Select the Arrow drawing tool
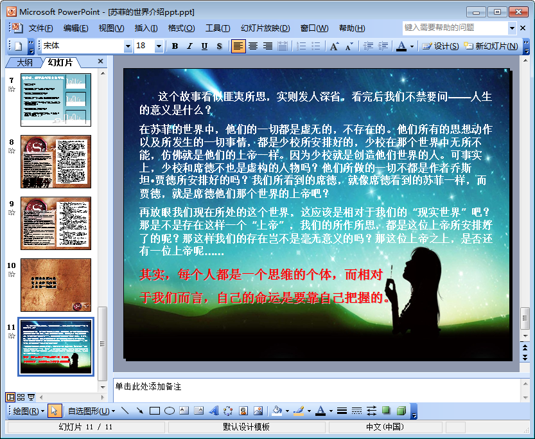Viewport: 535px width, 439px height. point(139,411)
